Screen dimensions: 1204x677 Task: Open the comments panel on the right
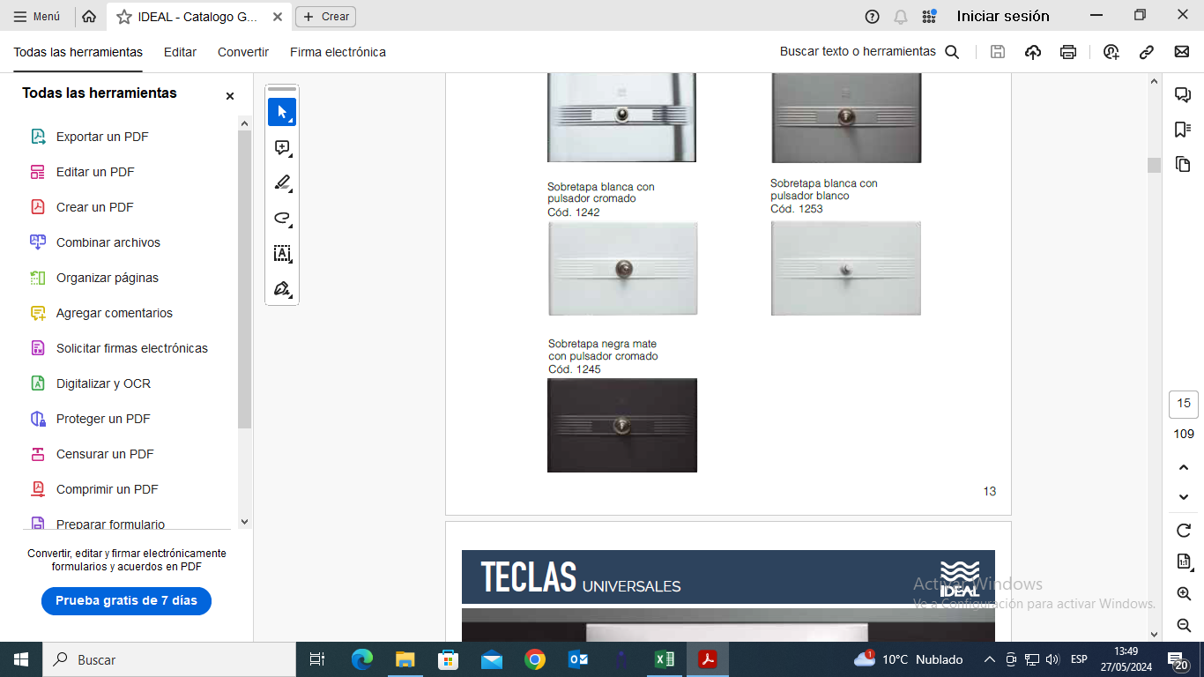[1183, 95]
